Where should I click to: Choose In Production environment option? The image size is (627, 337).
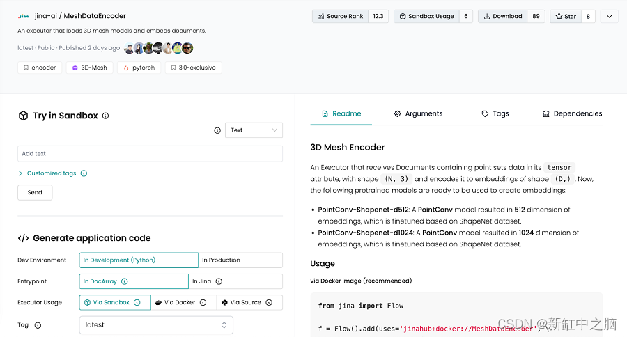240,260
